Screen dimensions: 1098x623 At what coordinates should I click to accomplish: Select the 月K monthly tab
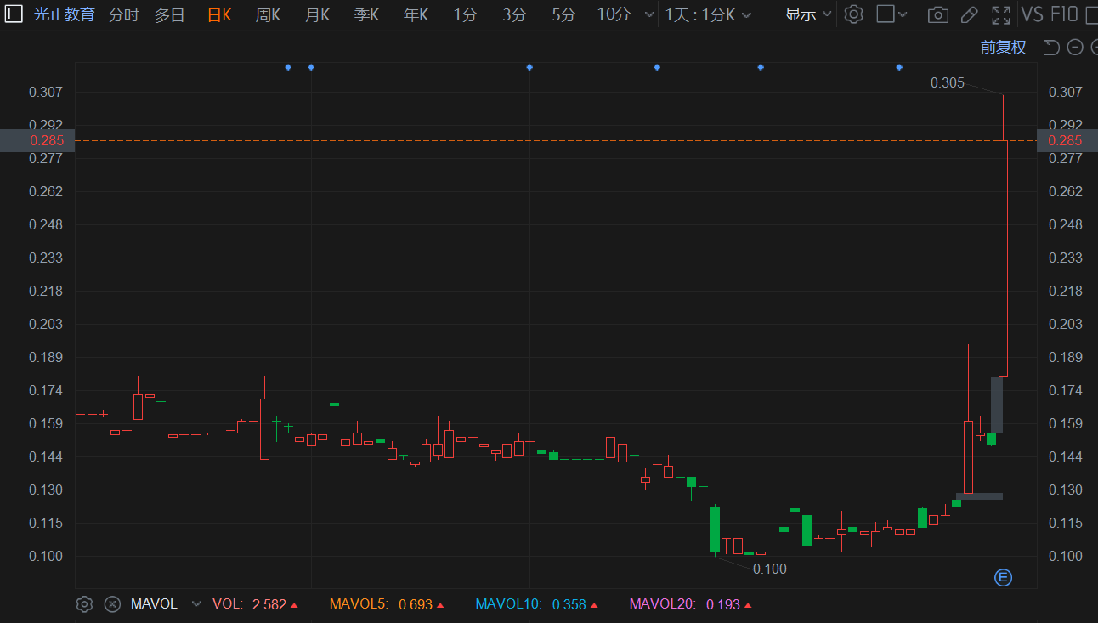(317, 14)
